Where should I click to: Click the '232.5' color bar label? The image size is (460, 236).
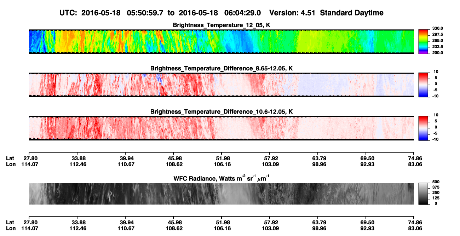tap(437, 46)
